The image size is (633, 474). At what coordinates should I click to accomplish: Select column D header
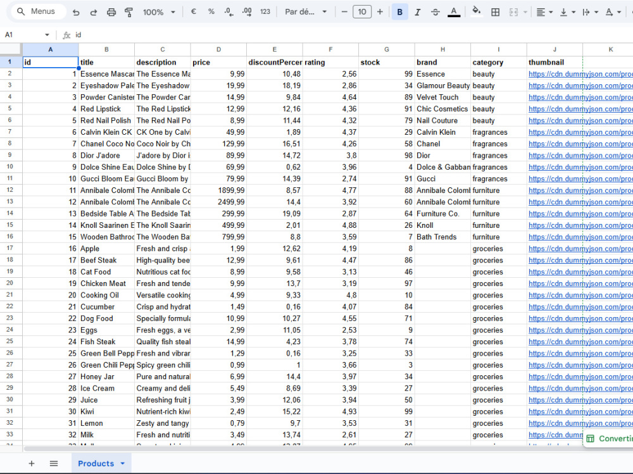click(x=218, y=49)
